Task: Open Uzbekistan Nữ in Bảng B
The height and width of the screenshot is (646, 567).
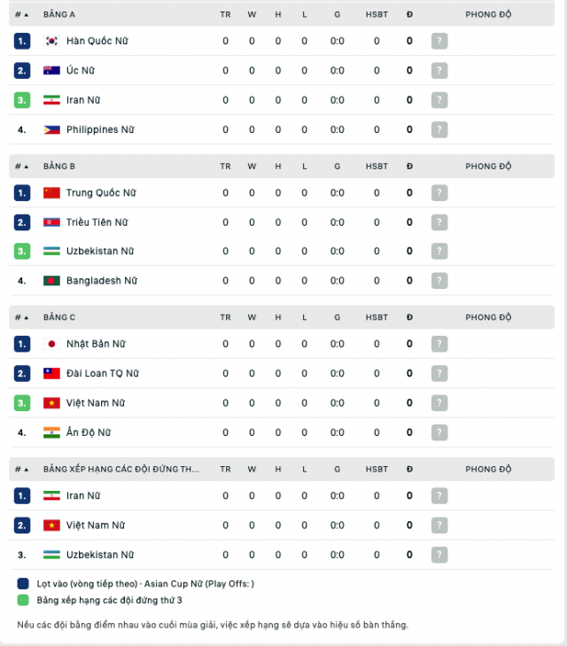Action: 100,251
